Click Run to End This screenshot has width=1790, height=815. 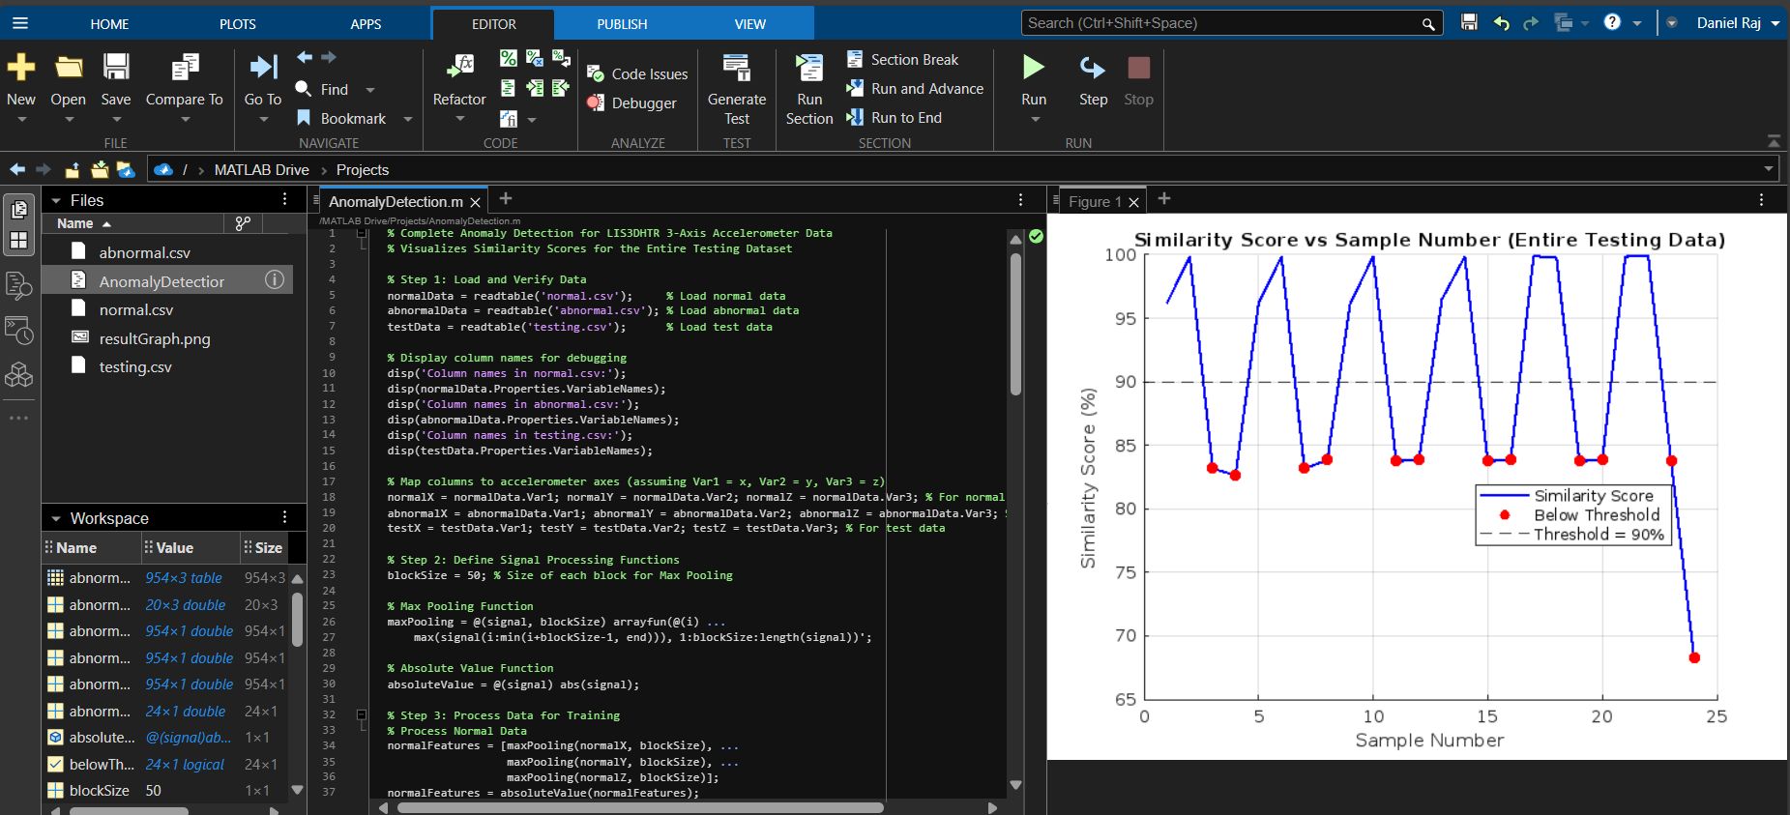point(894,118)
